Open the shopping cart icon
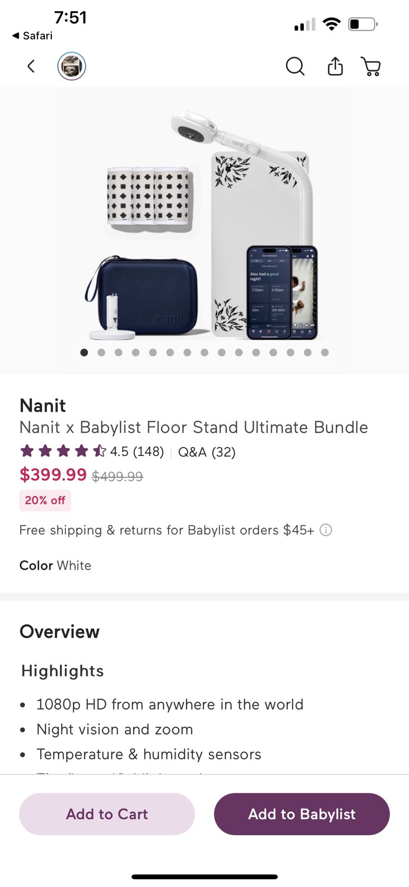The image size is (409, 887). 371,67
